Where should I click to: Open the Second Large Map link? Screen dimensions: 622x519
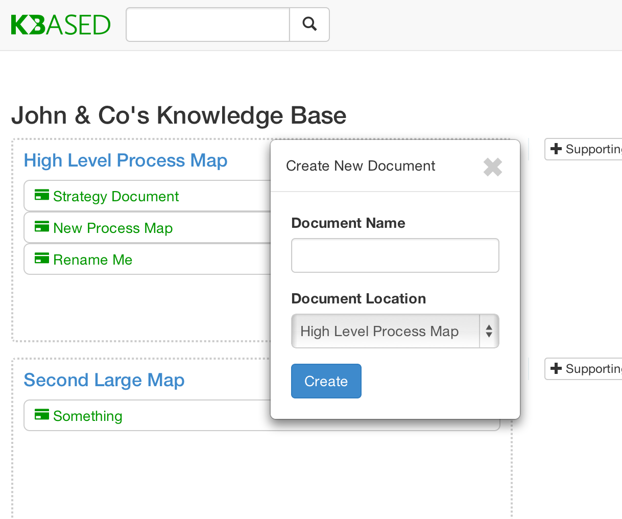pos(104,380)
